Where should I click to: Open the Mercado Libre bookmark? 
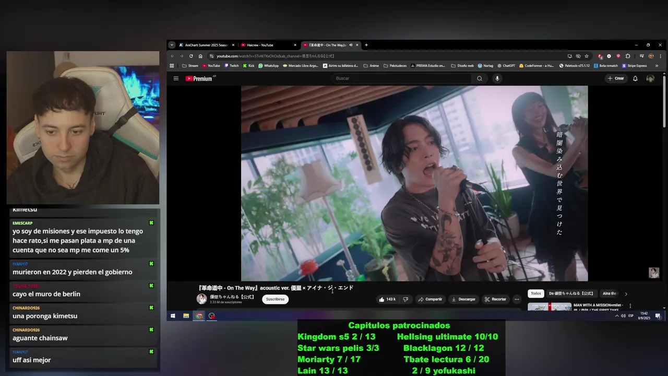point(300,66)
